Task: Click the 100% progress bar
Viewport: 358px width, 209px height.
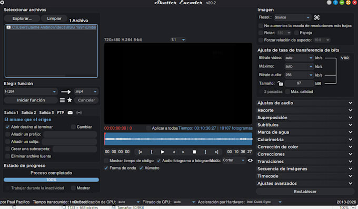Action: [x=52, y=180]
